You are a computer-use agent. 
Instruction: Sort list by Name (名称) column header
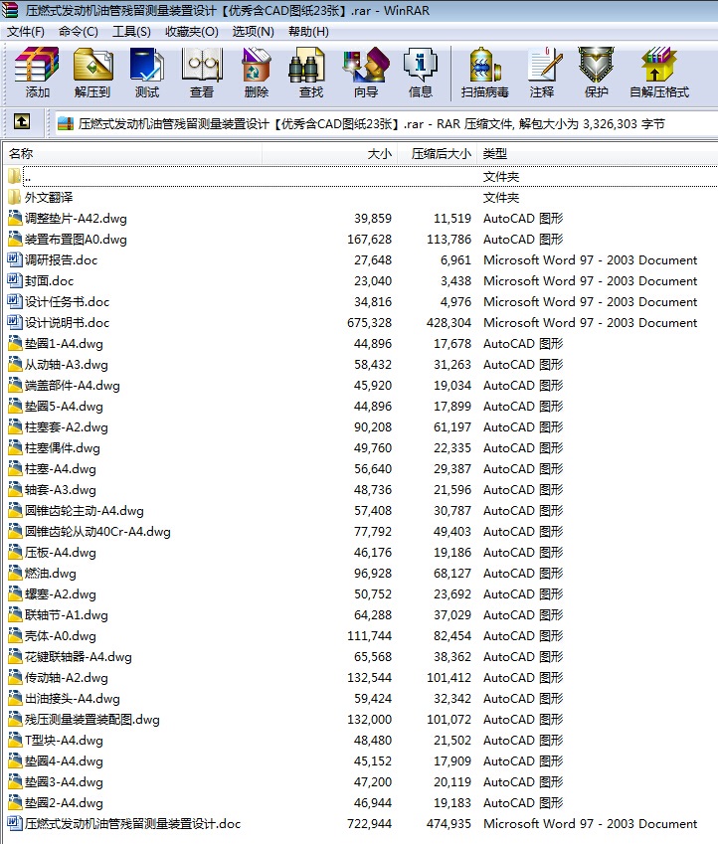tap(22, 154)
